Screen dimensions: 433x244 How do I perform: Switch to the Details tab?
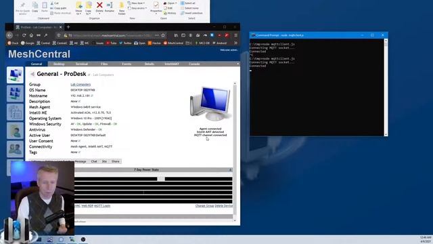[149, 64]
